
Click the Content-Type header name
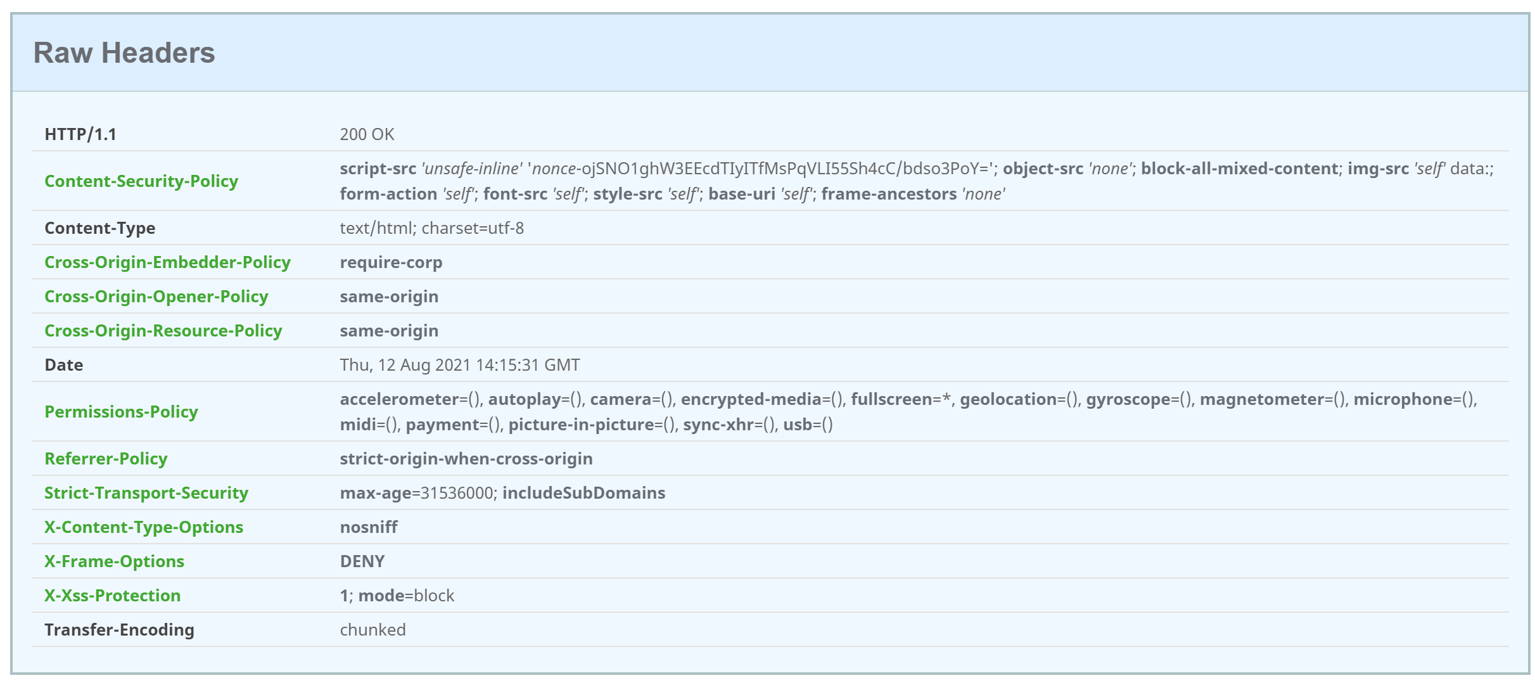[x=99, y=228]
